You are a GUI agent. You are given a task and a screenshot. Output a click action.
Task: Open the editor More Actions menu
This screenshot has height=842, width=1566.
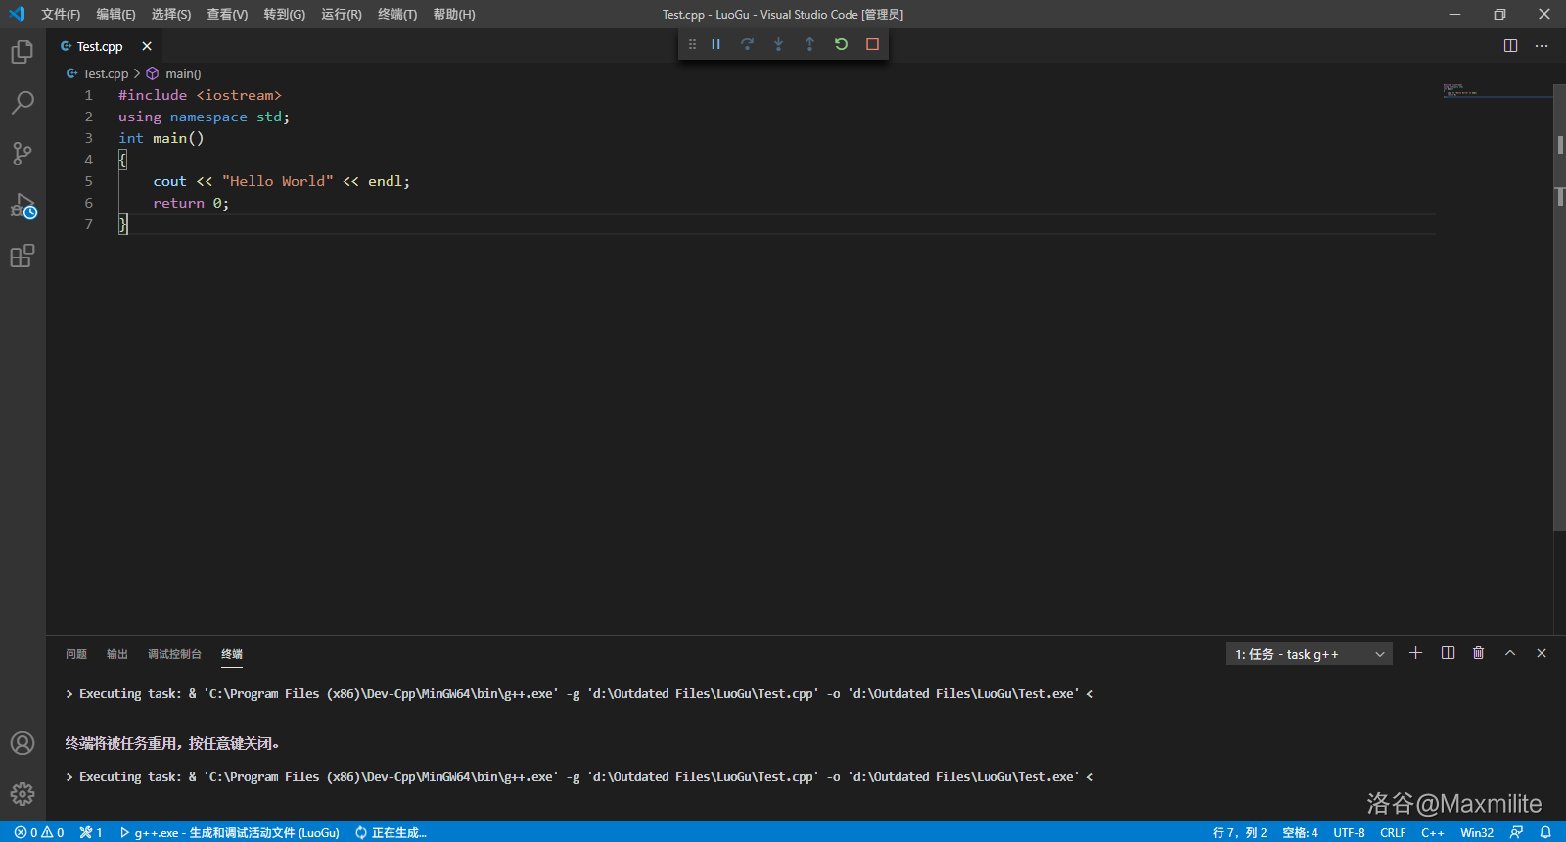(x=1542, y=46)
